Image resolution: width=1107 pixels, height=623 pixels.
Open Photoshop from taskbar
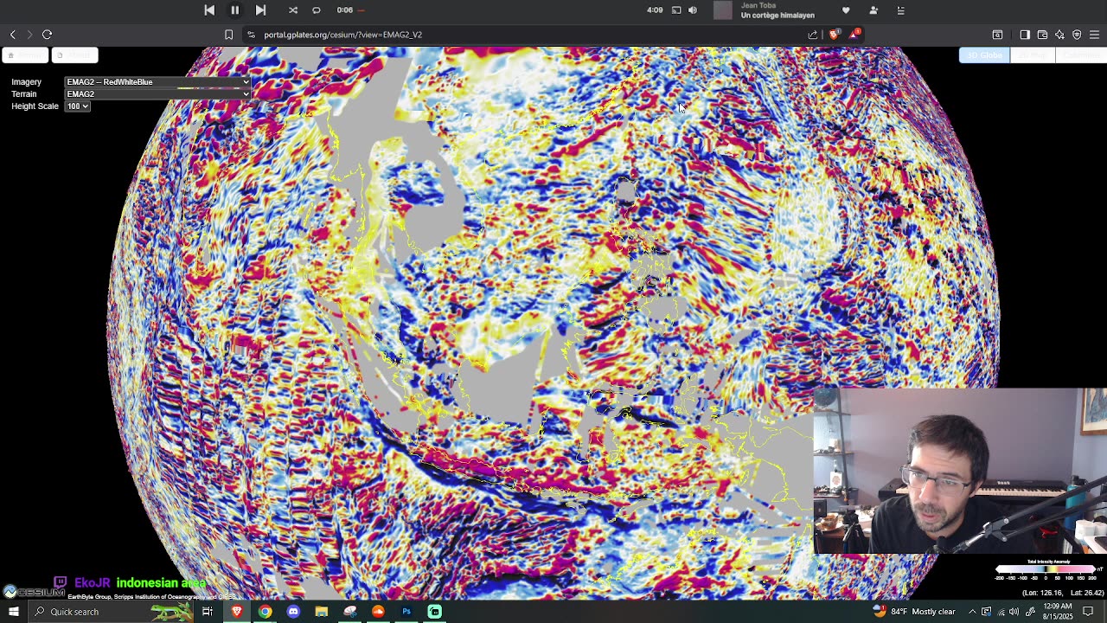point(406,612)
